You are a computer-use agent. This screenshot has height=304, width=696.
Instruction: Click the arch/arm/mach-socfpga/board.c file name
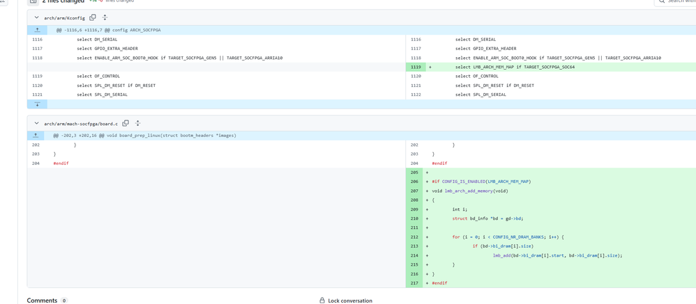81,124
